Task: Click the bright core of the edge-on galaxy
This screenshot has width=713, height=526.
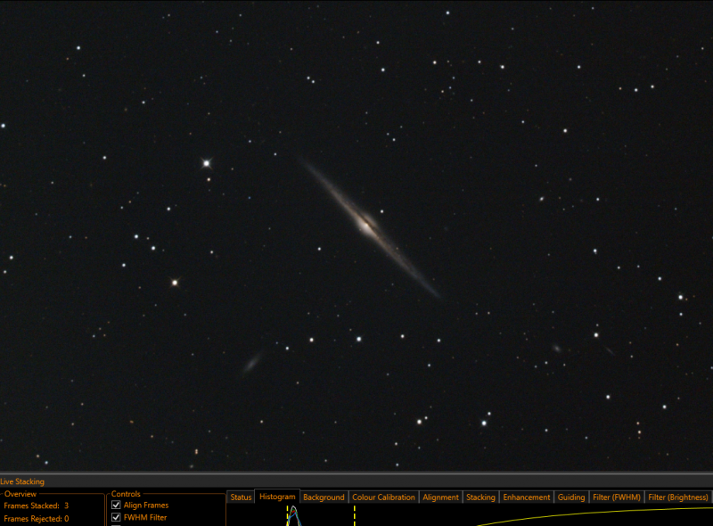Action: pyautogui.click(x=365, y=224)
